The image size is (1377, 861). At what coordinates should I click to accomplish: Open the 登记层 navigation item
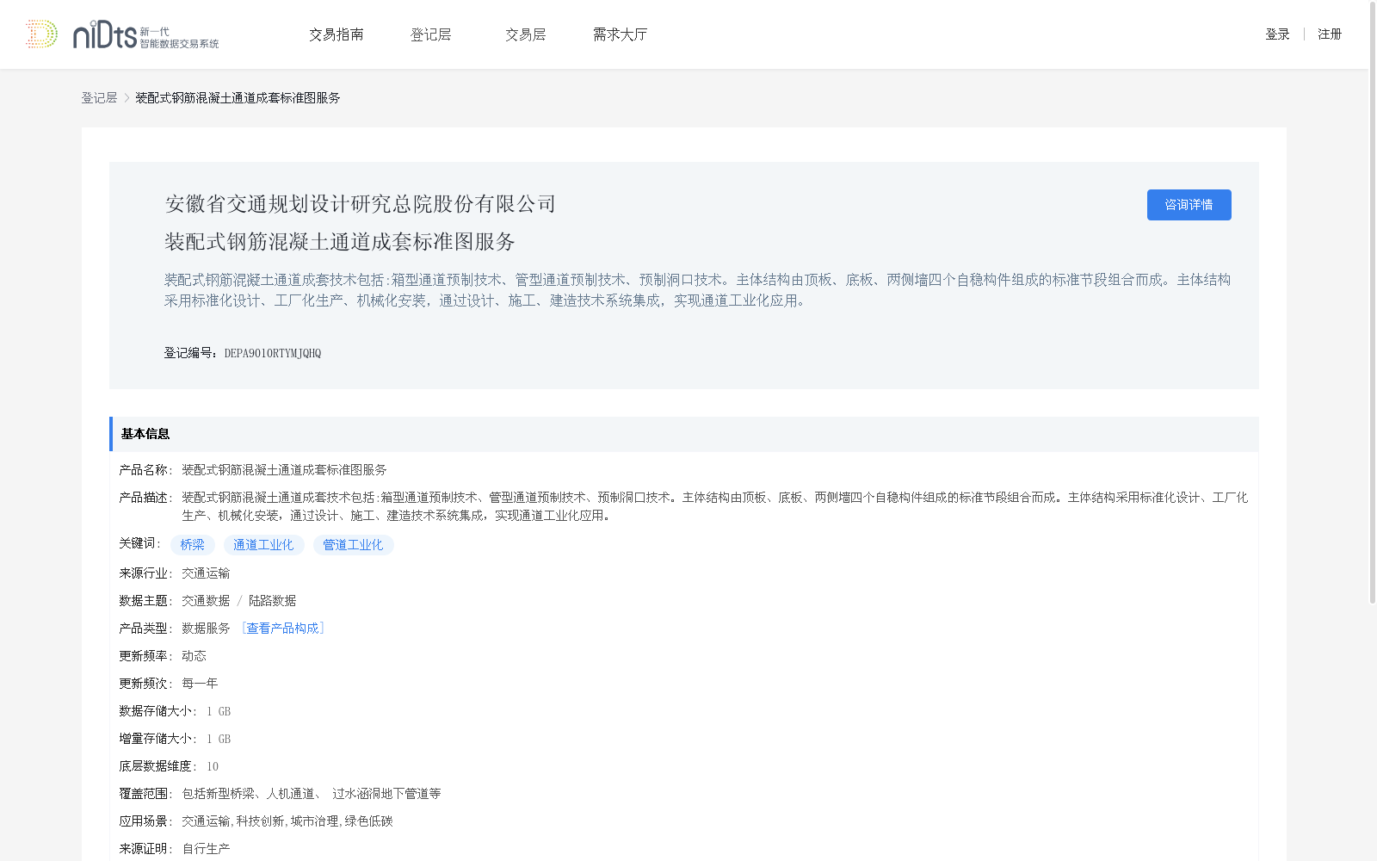tap(431, 34)
